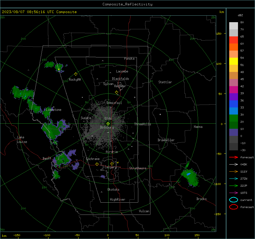
Task: Click the Lake Louise label
Action: [22, 140]
